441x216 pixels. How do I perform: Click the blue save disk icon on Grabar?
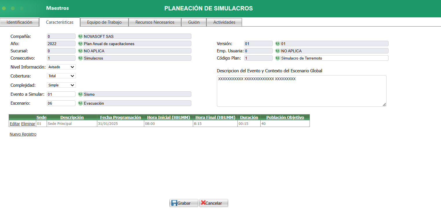(174, 203)
